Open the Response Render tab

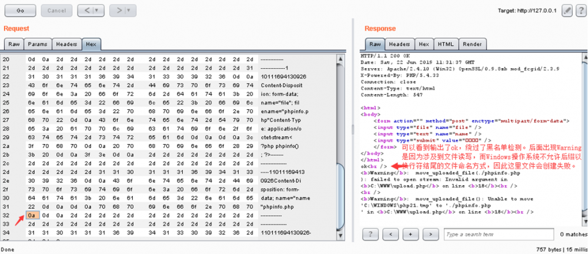pyautogui.click(x=473, y=44)
